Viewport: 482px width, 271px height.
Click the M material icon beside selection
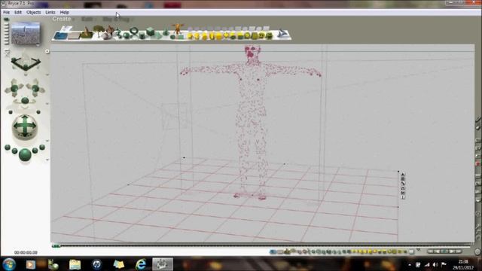(x=403, y=193)
